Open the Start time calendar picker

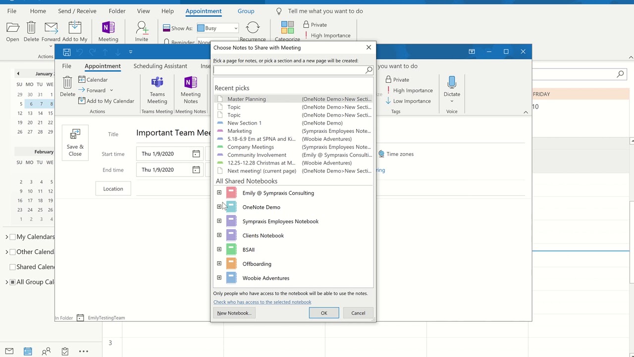(196, 154)
